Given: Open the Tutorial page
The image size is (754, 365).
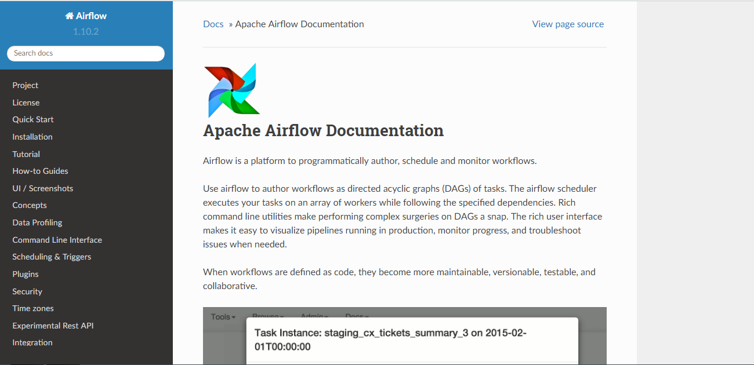Looking at the screenshot, I should point(26,154).
